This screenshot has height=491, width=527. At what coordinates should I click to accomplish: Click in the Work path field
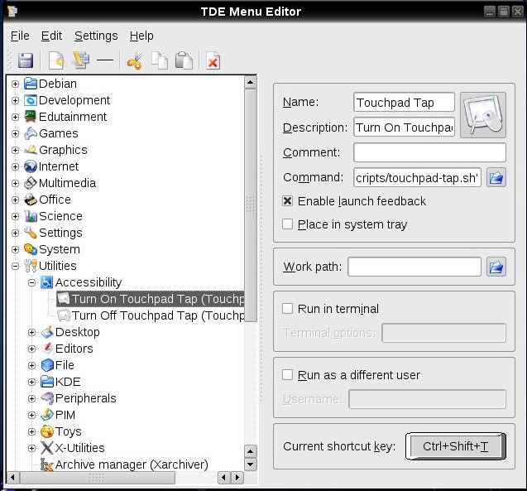tap(414, 267)
